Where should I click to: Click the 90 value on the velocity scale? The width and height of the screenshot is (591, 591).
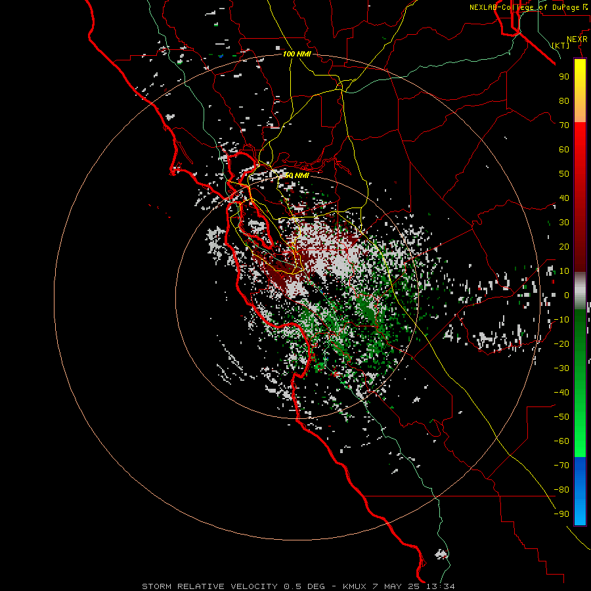click(564, 77)
